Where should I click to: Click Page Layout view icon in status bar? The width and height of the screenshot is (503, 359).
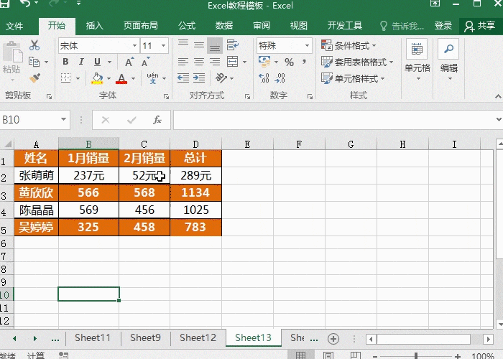point(328,355)
